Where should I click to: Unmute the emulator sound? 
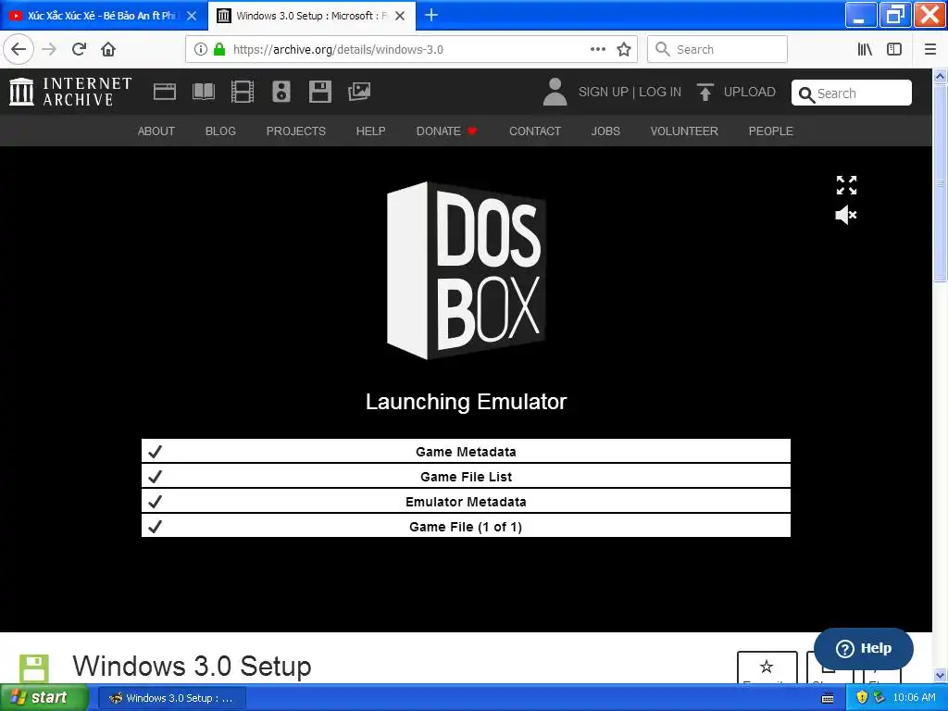(846, 215)
